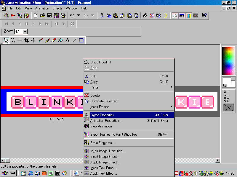Select the Text tool letter A
Image resolution: width=237 pixels, height=177 pixels.
tap(68, 40)
